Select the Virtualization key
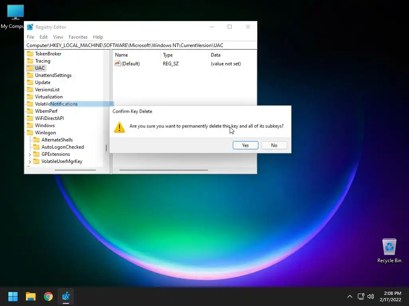The width and height of the screenshot is (409, 306). tap(49, 97)
